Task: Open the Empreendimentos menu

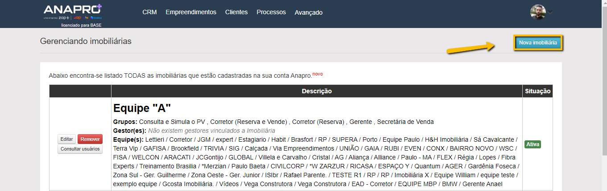Action: click(191, 12)
